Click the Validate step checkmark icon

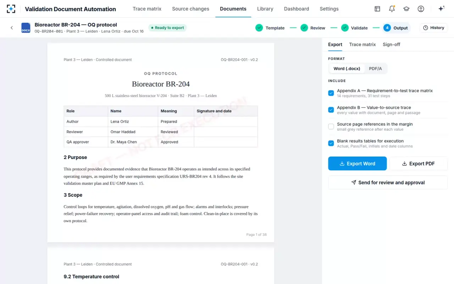[345, 28]
